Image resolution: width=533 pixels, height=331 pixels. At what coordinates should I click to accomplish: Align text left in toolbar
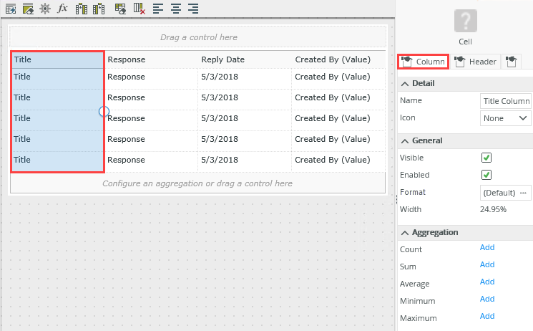pyautogui.click(x=158, y=9)
